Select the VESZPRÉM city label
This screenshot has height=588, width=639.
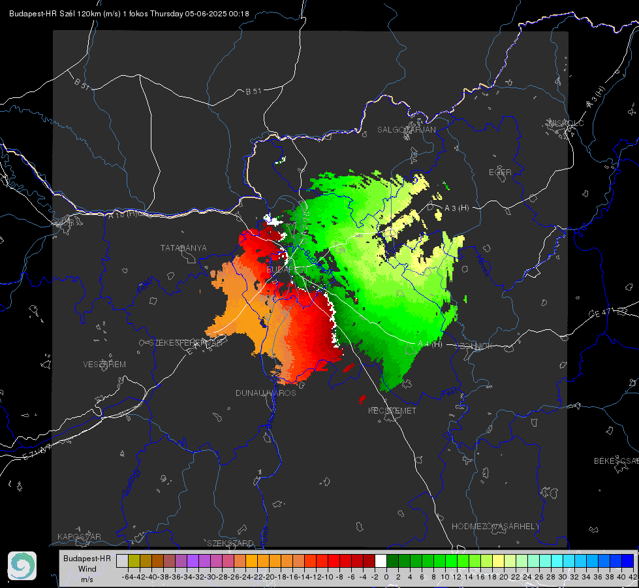tap(104, 364)
